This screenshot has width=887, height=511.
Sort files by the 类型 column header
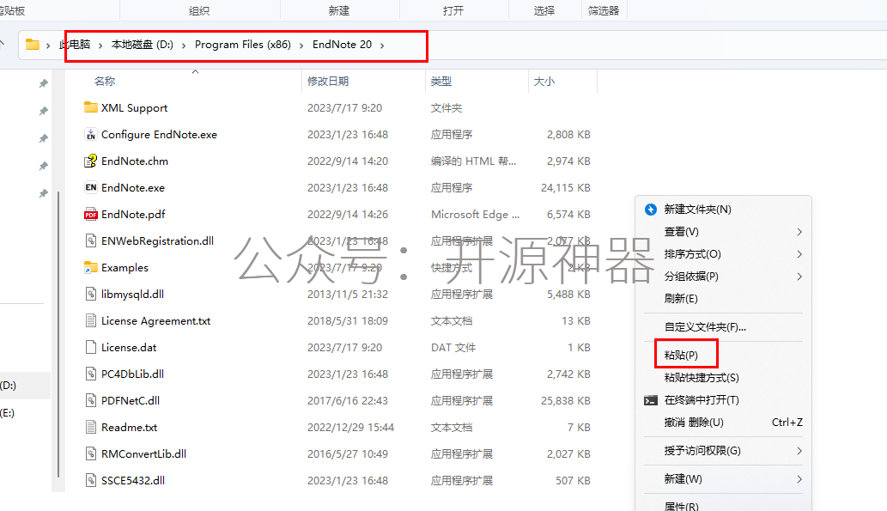441,81
